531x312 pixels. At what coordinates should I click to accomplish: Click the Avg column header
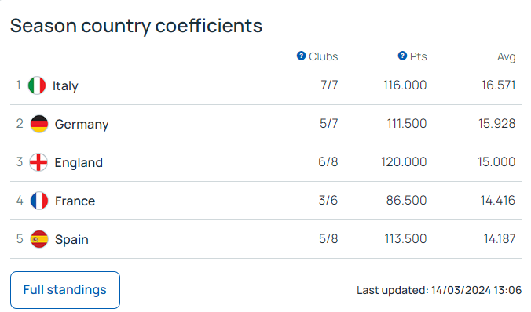click(507, 56)
